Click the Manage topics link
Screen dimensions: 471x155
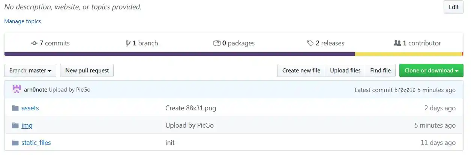coord(22,21)
